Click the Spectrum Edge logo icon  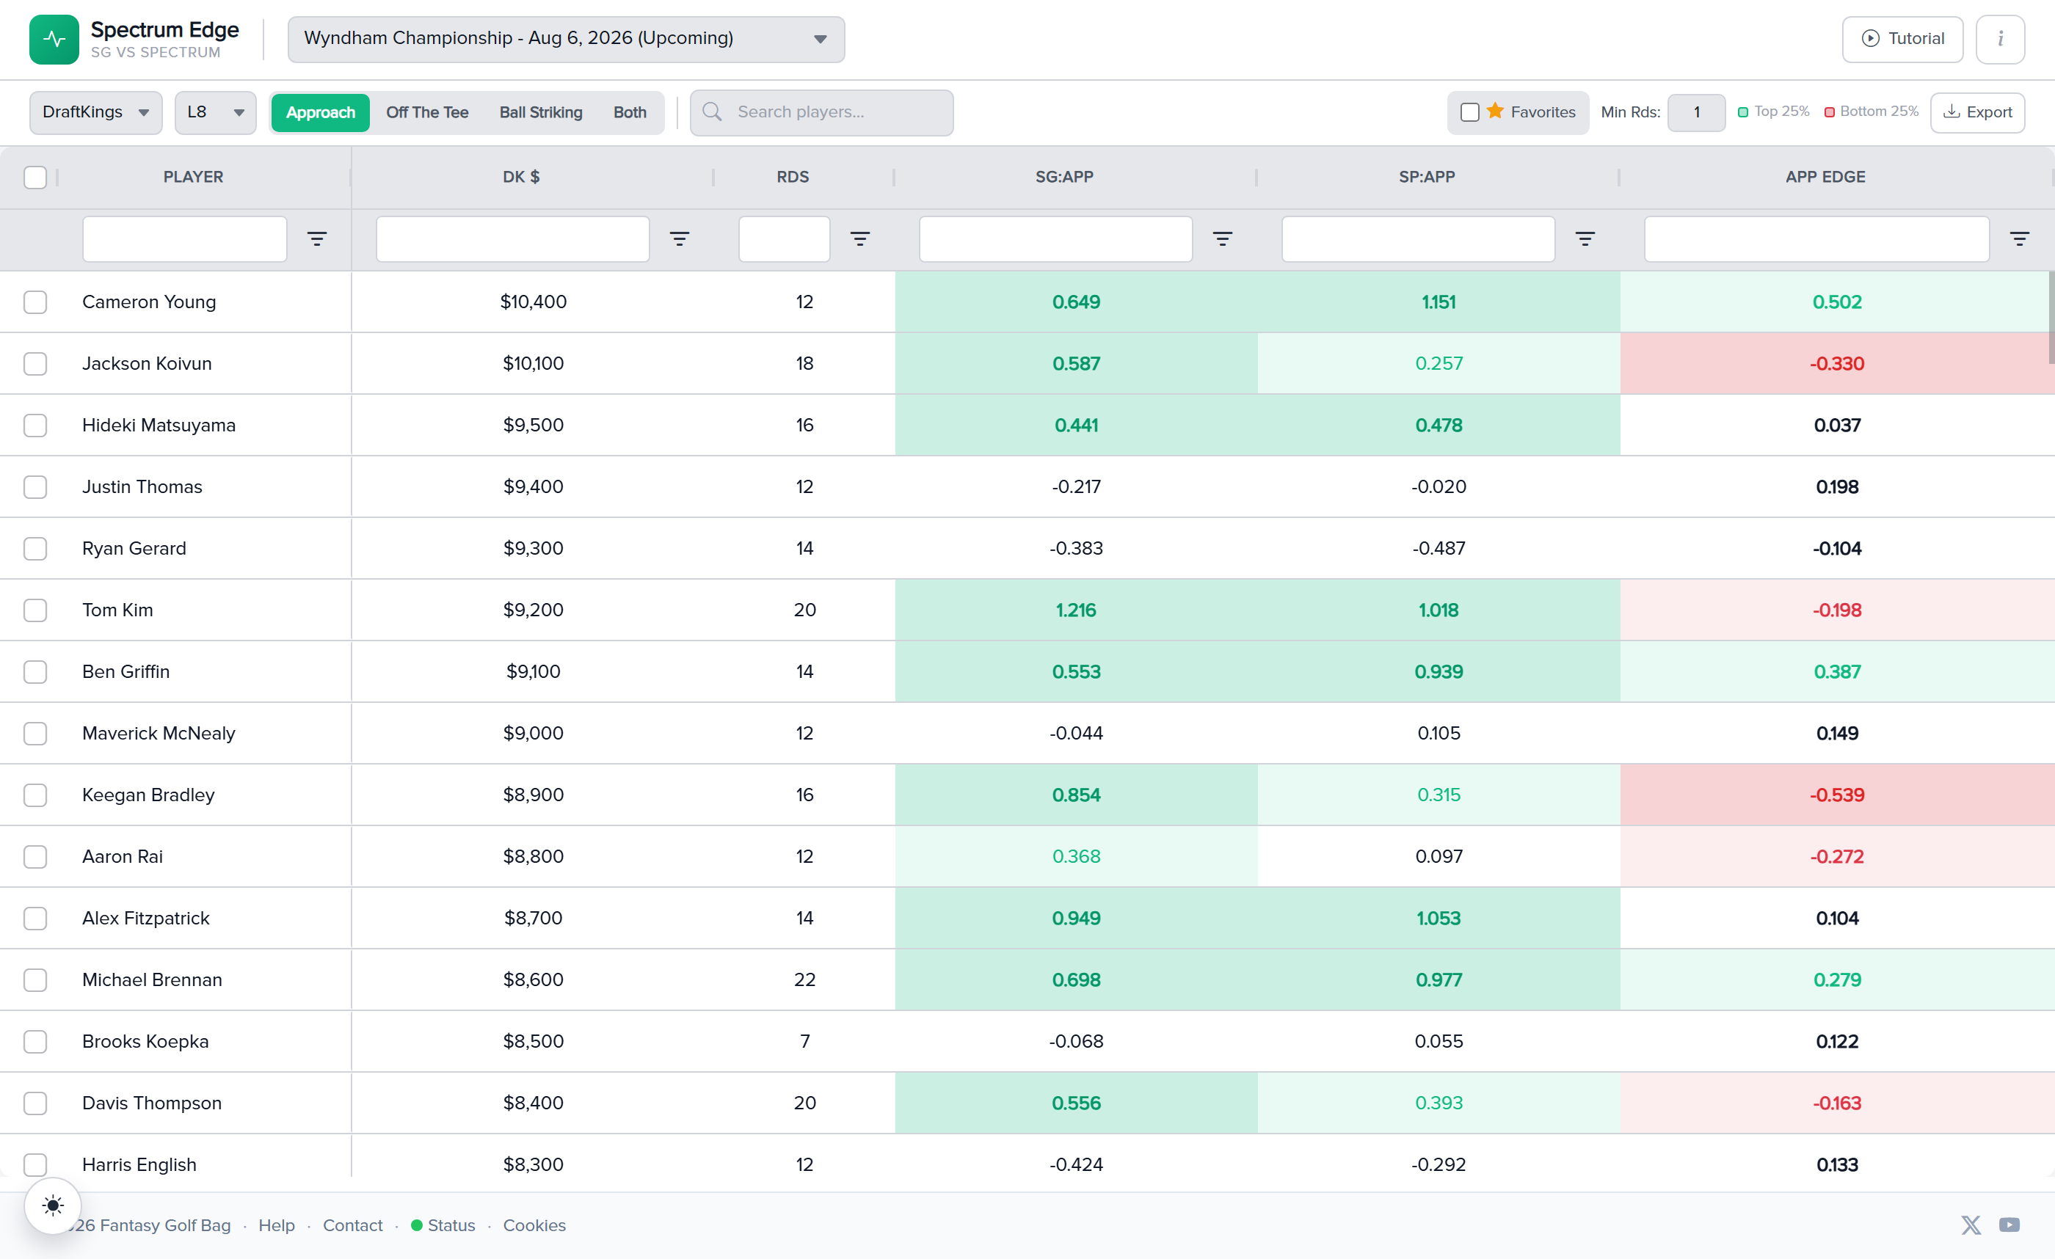point(54,39)
